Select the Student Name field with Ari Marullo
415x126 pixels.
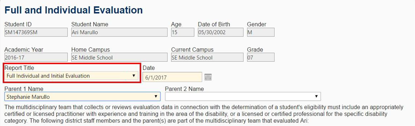119,32
